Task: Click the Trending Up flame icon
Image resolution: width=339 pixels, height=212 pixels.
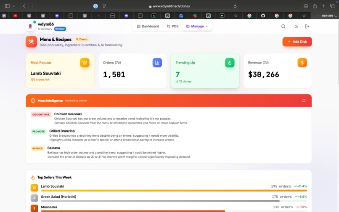Action: 230,63
